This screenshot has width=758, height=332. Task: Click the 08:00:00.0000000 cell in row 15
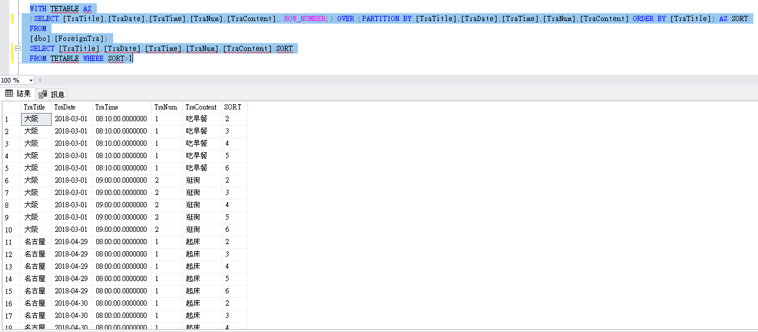pyautogui.click(x=123, y=291)
